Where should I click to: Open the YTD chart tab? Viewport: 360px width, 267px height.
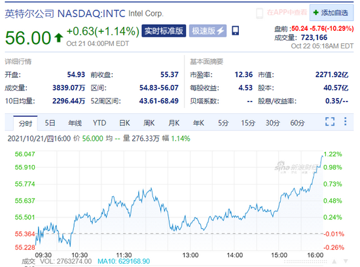click(99, 123)
